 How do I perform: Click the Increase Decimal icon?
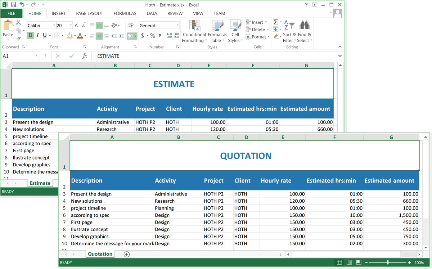(169, 36)
